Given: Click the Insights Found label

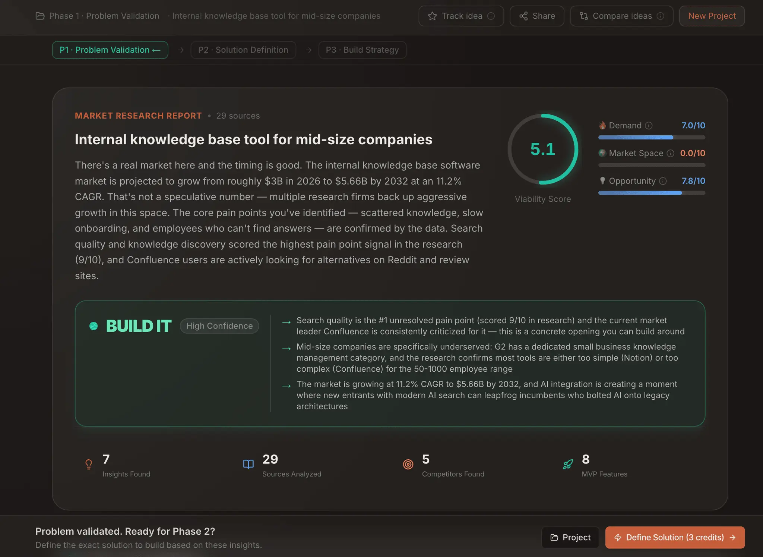Looking at the screenshot, I should [x=126, y=474].
